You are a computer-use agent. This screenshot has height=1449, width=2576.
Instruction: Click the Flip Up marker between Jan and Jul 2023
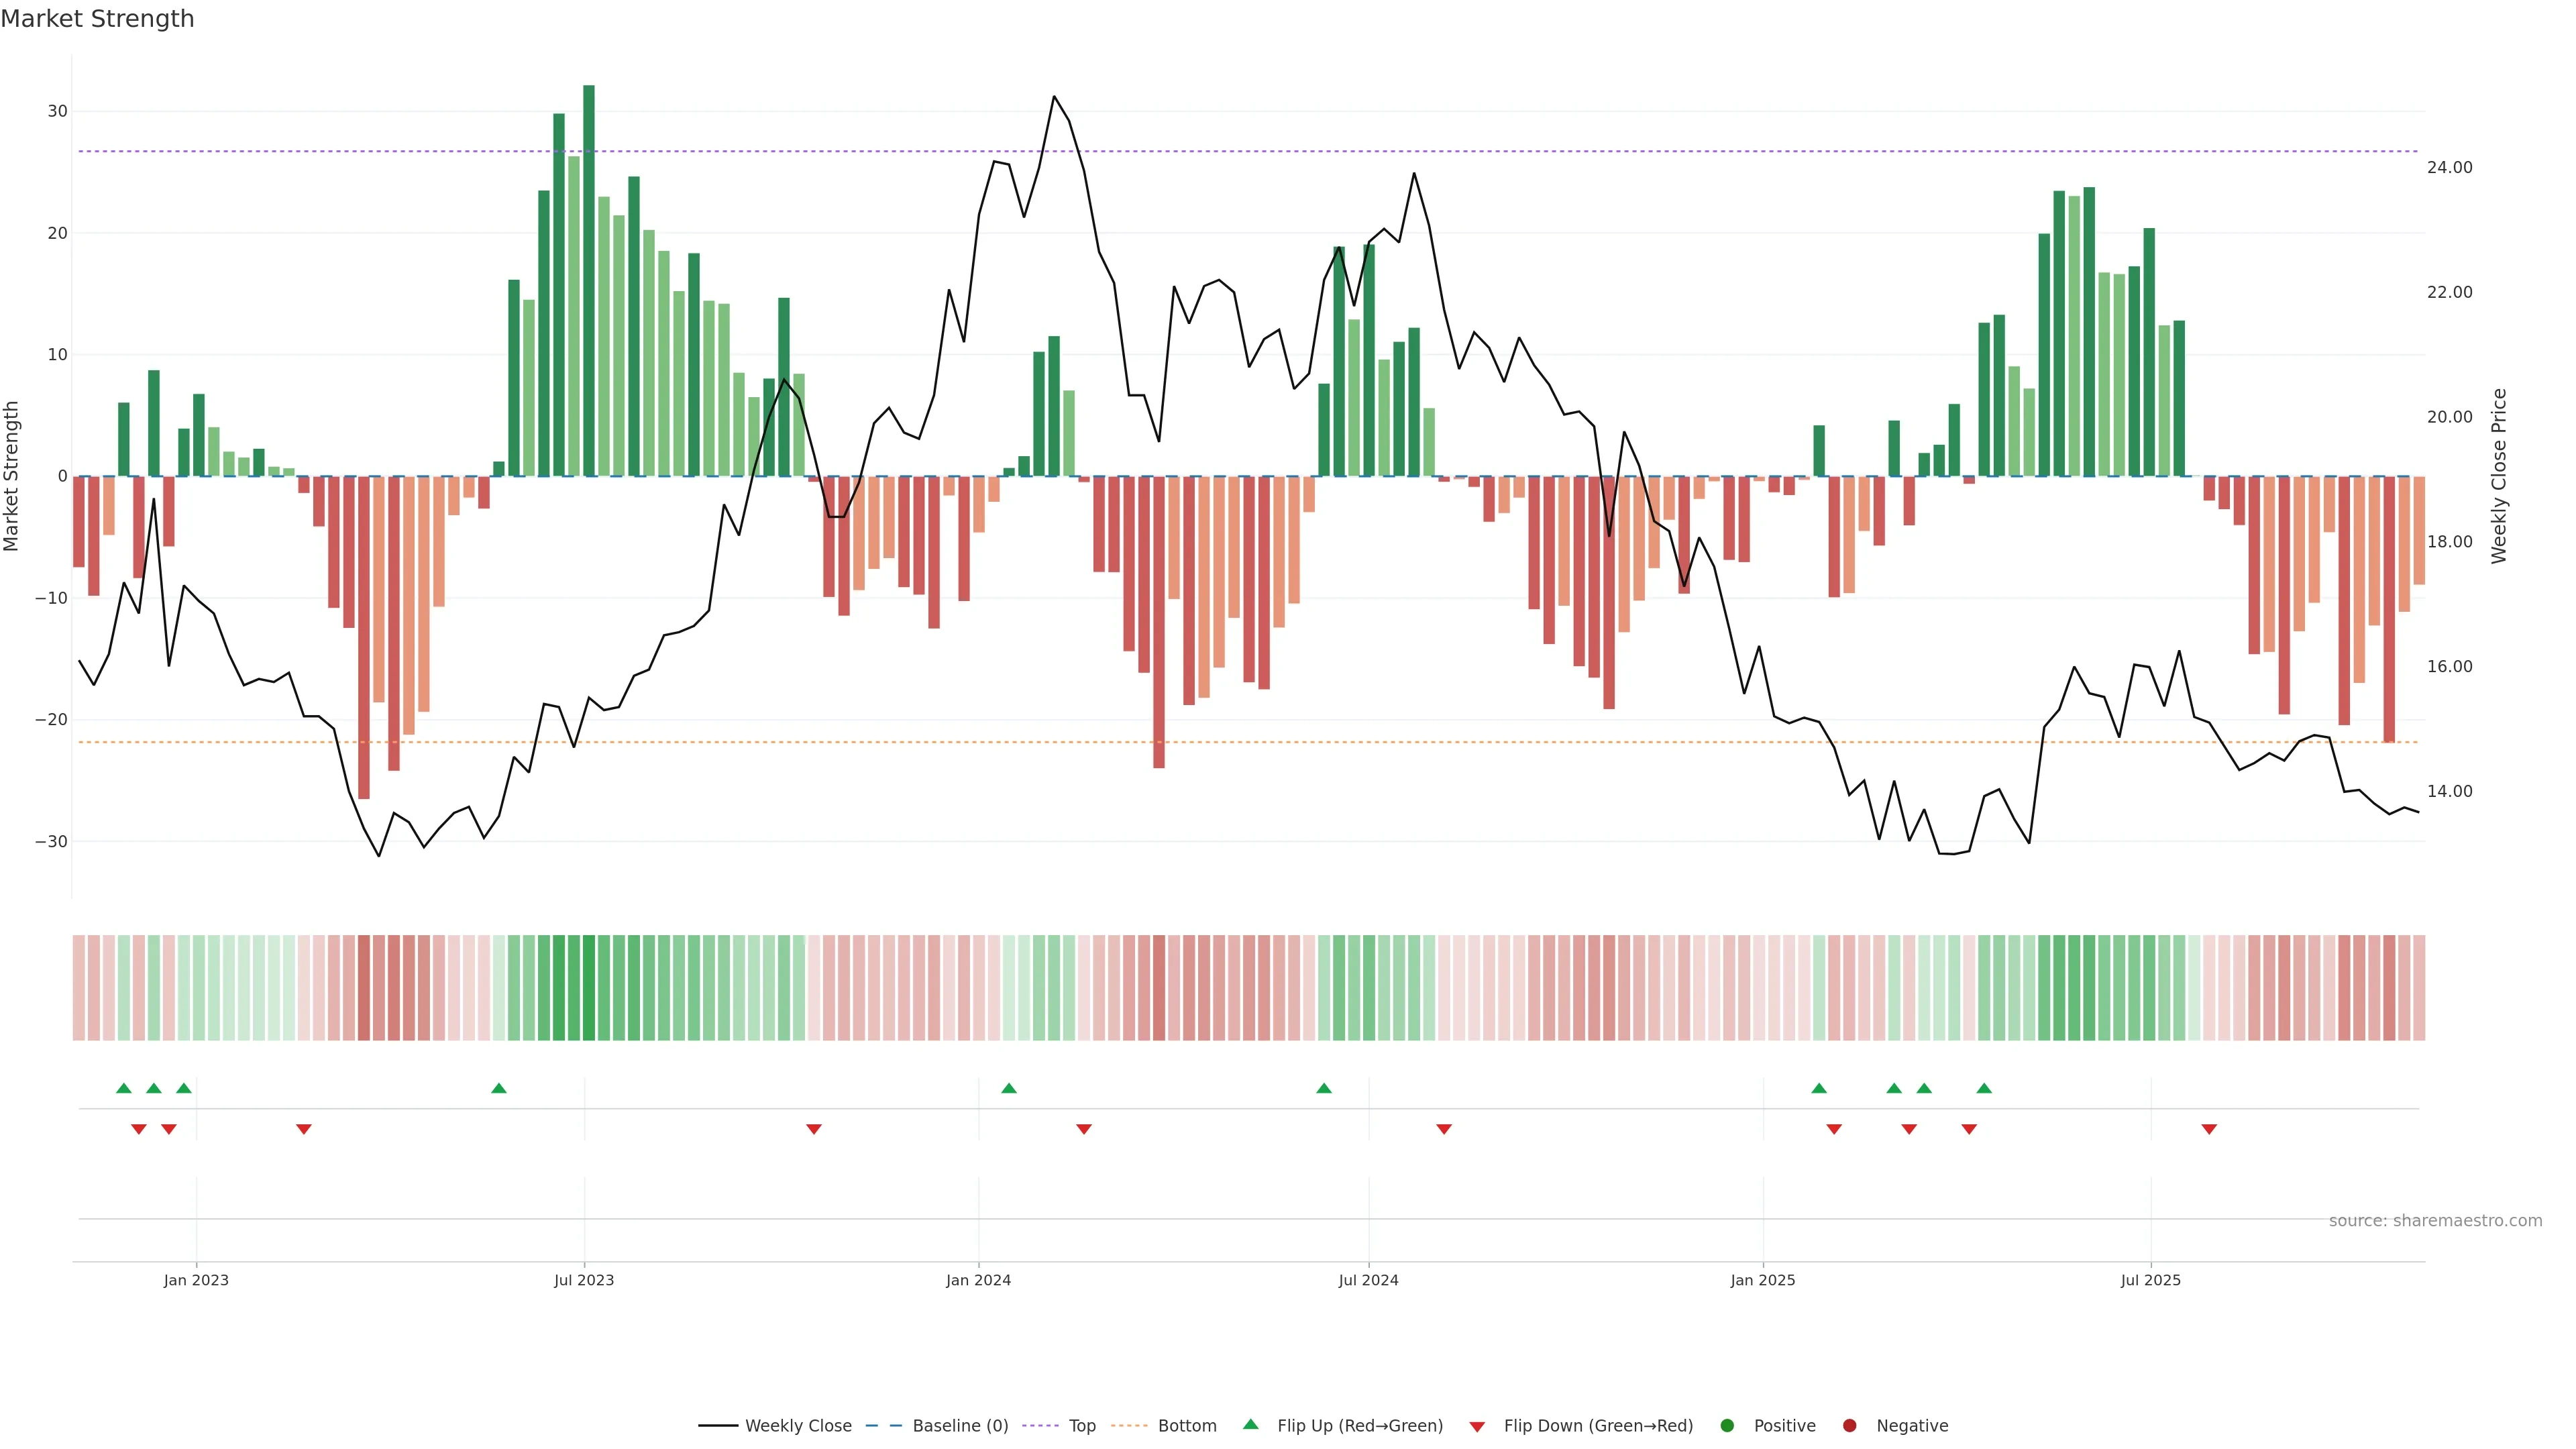tap(499, 1088)
